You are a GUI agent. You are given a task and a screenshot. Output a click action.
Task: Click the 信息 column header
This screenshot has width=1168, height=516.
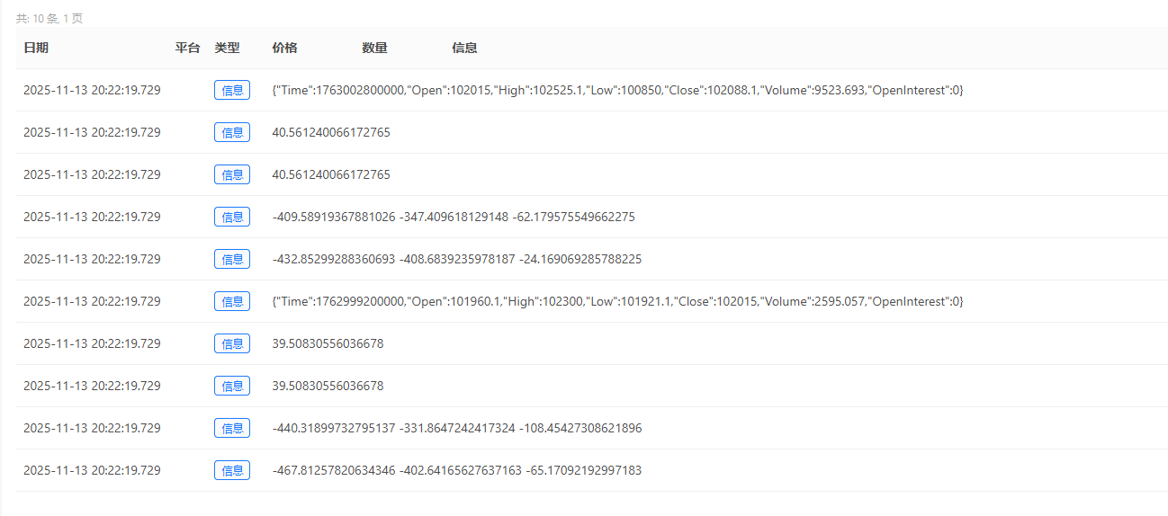(464, 49)
